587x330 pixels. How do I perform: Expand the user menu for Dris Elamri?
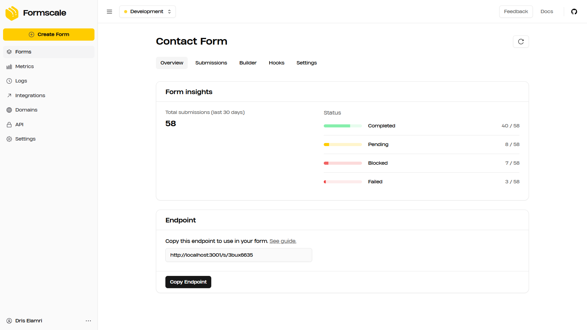88,321
